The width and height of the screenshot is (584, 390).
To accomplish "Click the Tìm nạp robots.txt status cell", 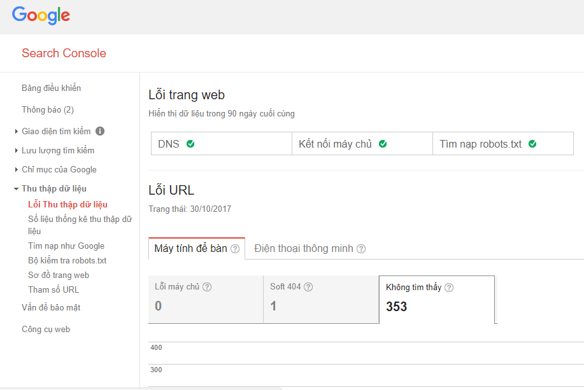I will (x=503, y=144).
